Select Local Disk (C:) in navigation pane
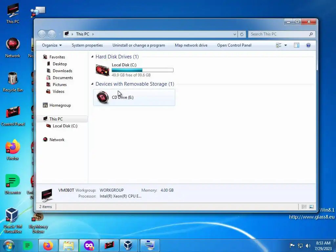The width and height of the screenshot is (336, 252). (x=65, y=126)
